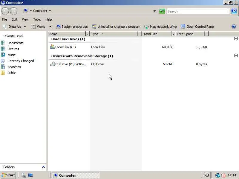This screenshot has width=239, height=179.
Task: Expand the Folders pane
Action: [x=43, y=167]
